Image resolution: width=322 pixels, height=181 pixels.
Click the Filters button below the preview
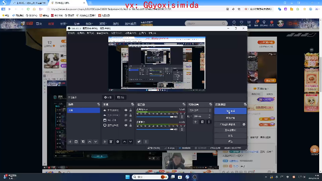tap(120, 97)
